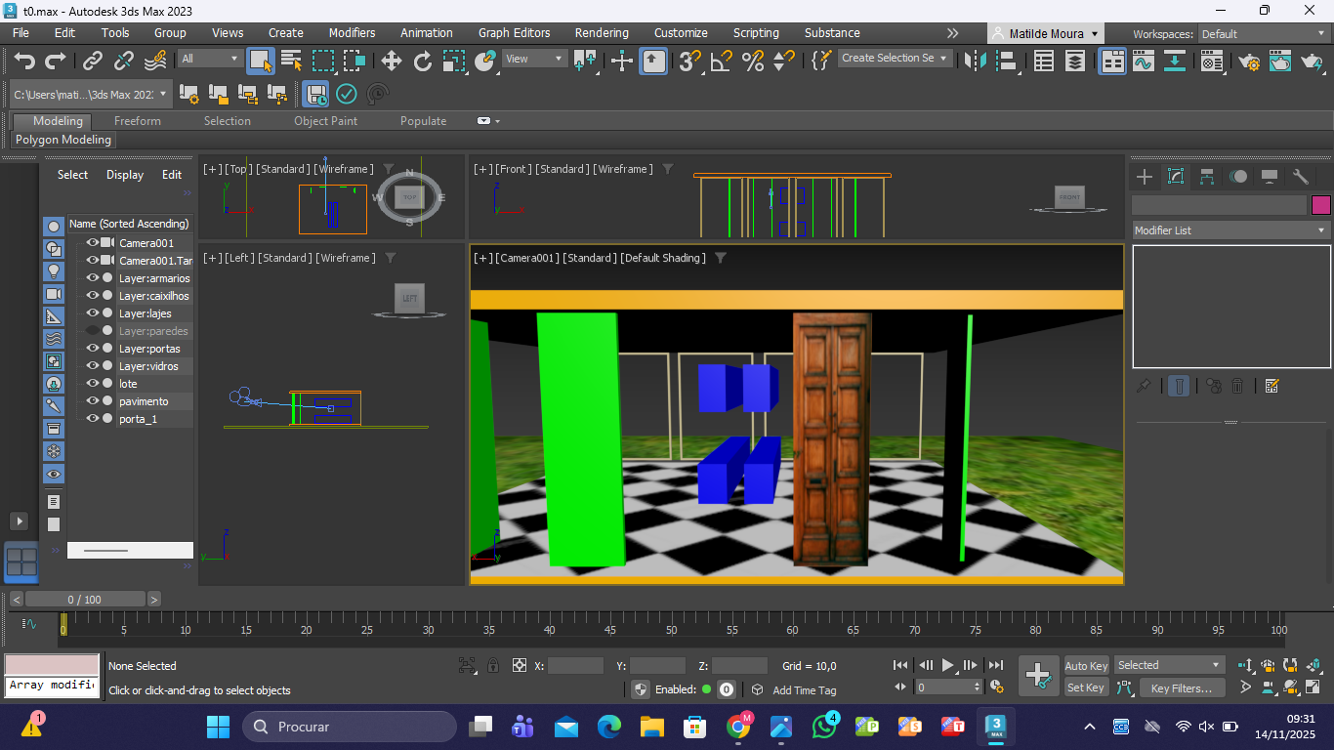Image resolution: width=1334 pixels, height=750 pixels.
Task: Activate the Rotate tool
Action: 423,62
